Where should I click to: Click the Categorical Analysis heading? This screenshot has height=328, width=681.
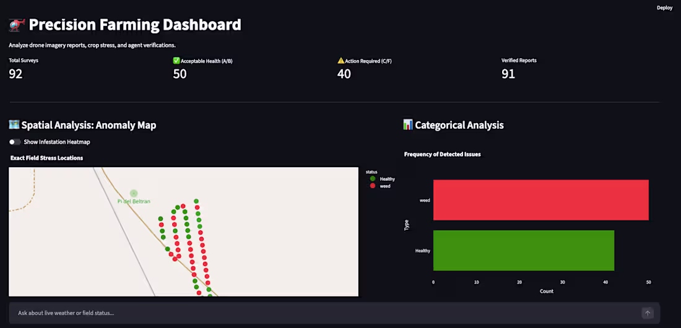[459, 125]
